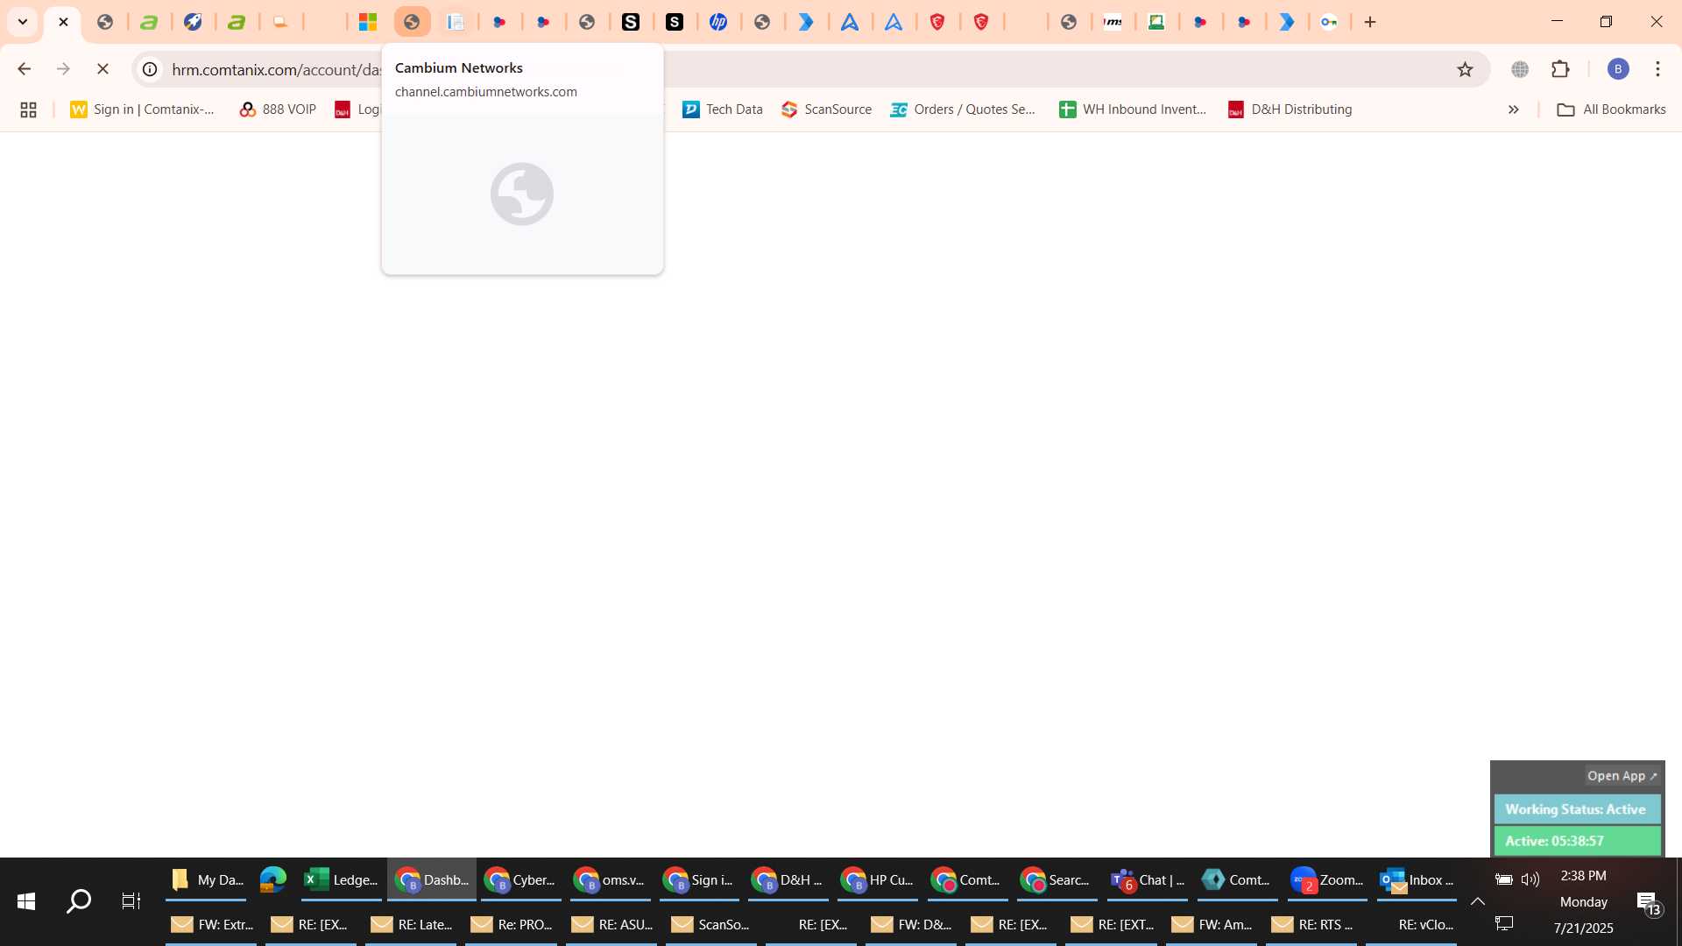Open Orders / Quotes Se... bookmark

tap(963, 109)
